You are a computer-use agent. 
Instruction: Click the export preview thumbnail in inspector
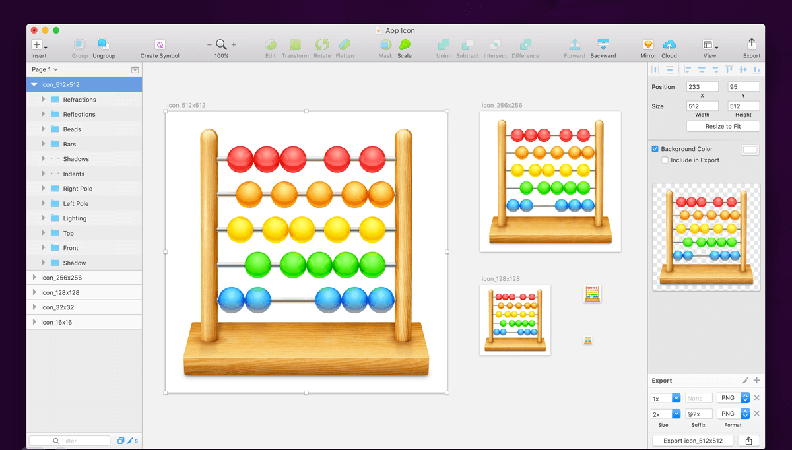[x=706, y=237]
